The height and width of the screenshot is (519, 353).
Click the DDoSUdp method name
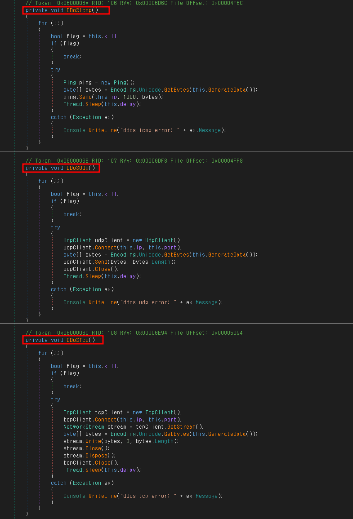[x=77, y=168]
